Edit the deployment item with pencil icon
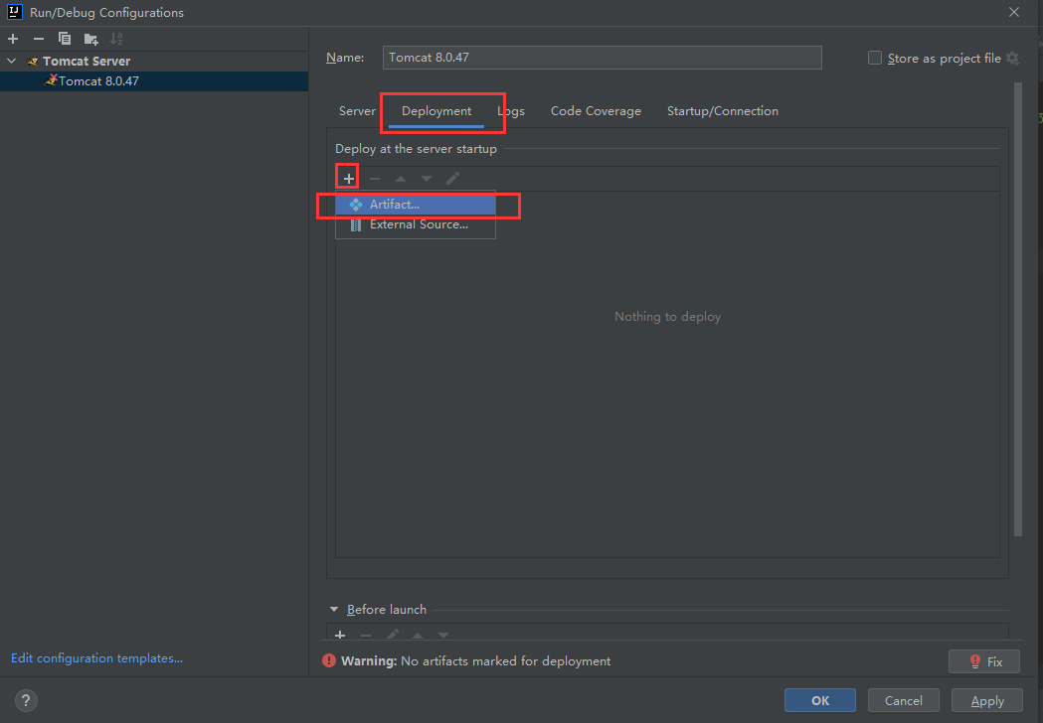Viewport: 1043px width, 723px height. (x=452, y=178)
